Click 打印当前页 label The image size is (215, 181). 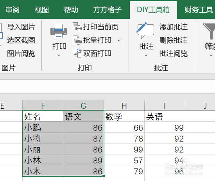pyautogui.click(x=101, y=27)
